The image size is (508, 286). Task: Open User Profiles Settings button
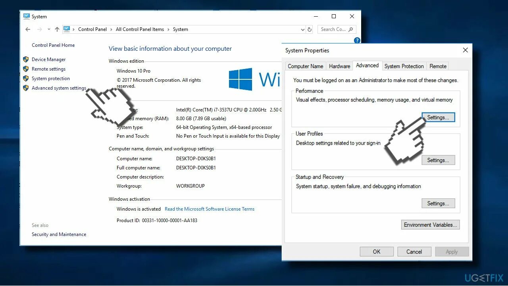tap(438, 160)
